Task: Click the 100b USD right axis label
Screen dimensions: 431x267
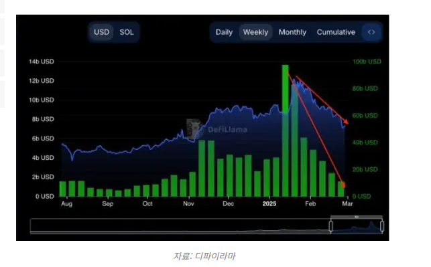Action: (x=367, y=62)
